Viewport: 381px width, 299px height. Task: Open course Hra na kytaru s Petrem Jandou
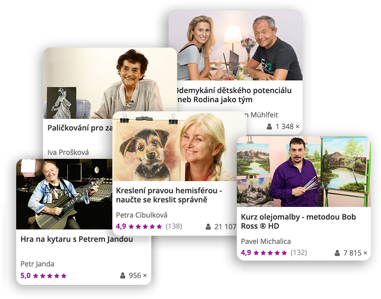pos(77,239)
